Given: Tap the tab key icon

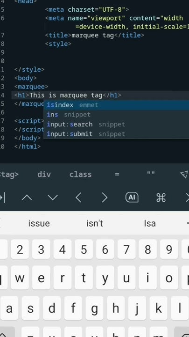Looking at the screenshot, I should pos(3,198).
